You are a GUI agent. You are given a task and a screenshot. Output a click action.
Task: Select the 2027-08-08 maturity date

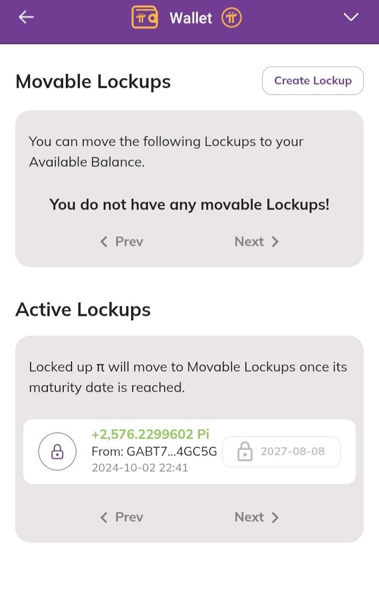(x=293, y=451)
